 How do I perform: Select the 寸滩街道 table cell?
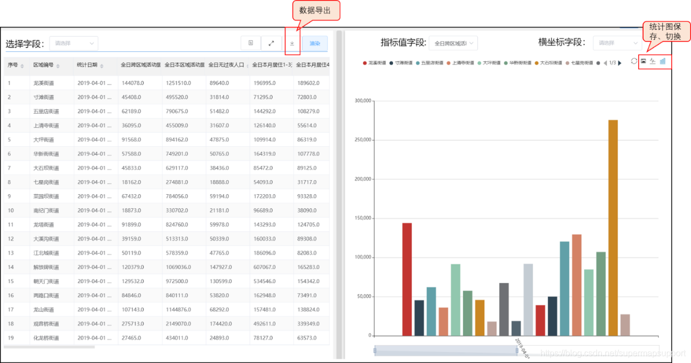(52, 97)
